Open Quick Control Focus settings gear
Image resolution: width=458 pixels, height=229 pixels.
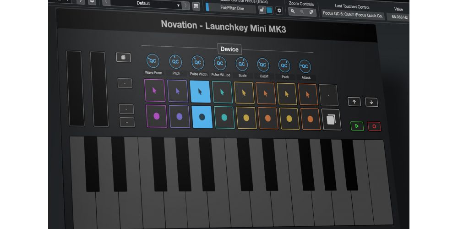pyautogui.click(x=279, y=11)
